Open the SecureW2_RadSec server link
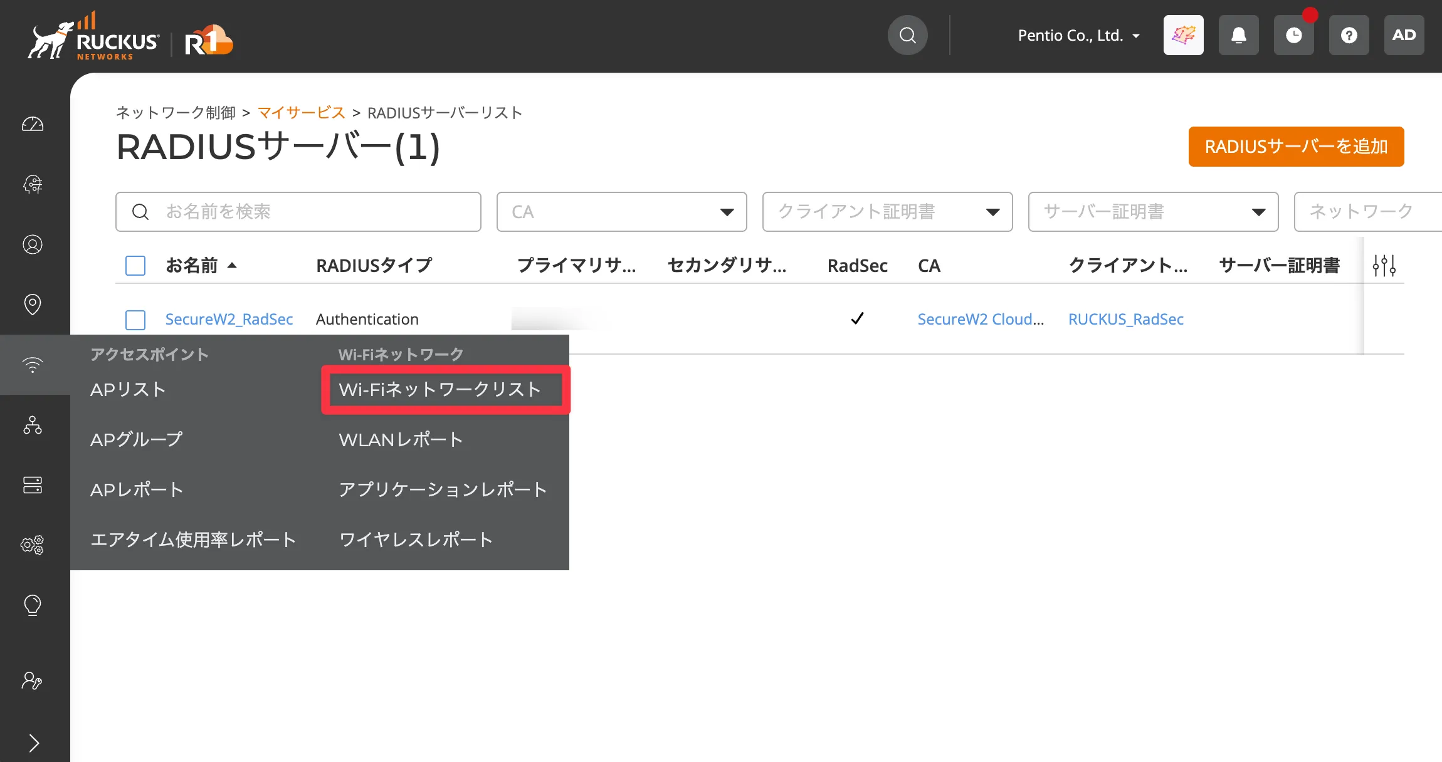Screen dimensions: 1442x762 229,320
